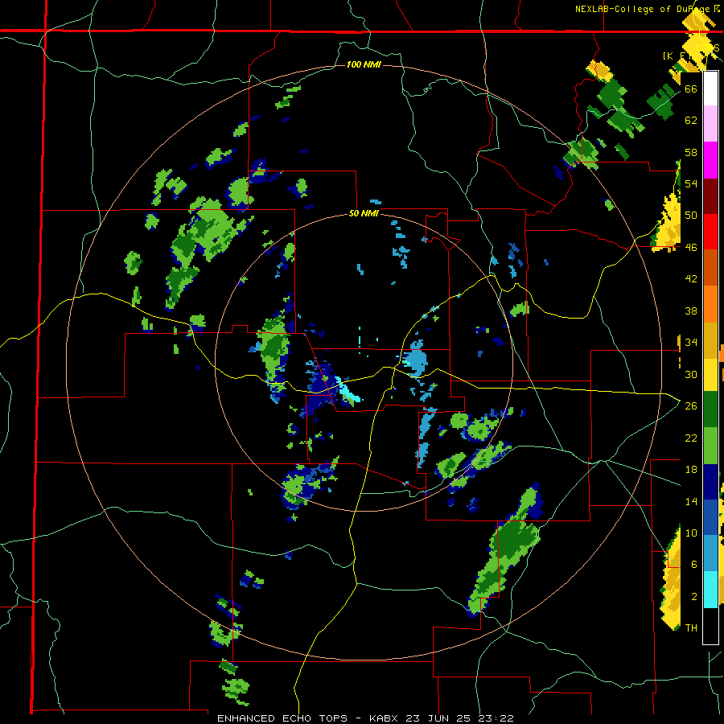Click the 18 value on the legend

tap(691, 470)
